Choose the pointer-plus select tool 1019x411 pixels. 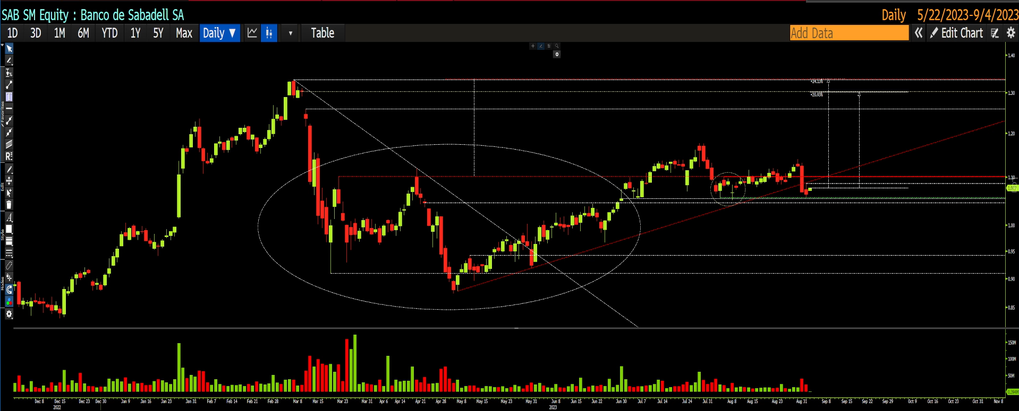9,193
